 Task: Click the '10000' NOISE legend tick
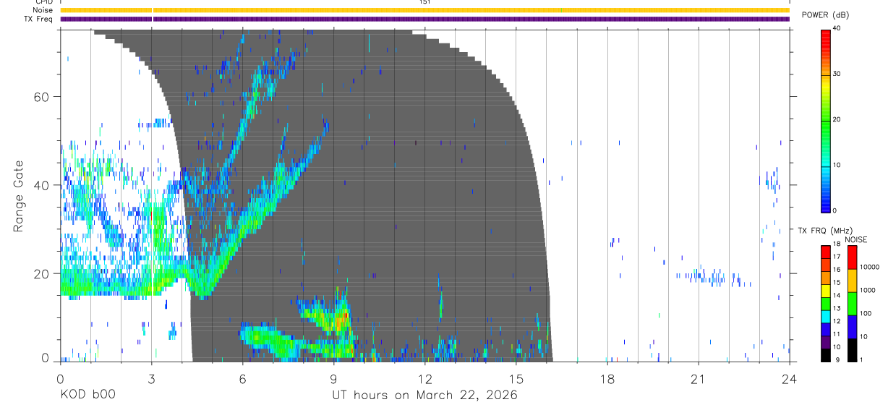tap(870, 268)
